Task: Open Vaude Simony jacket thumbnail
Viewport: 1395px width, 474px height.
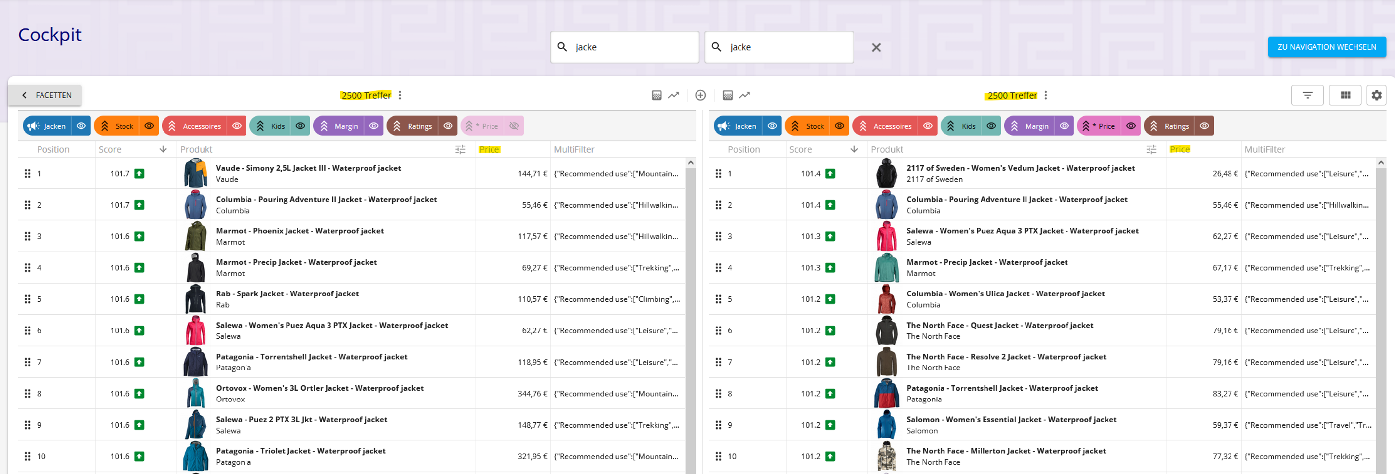Action: [196, 174]
